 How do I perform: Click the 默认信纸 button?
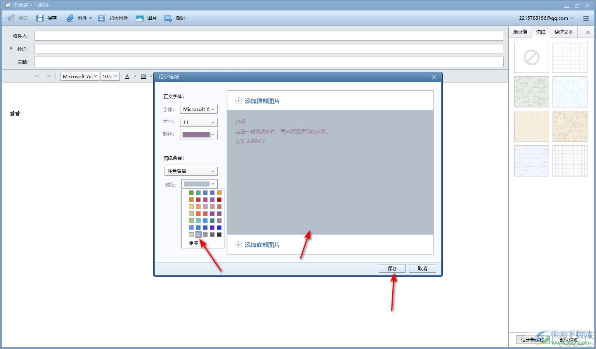569,340
